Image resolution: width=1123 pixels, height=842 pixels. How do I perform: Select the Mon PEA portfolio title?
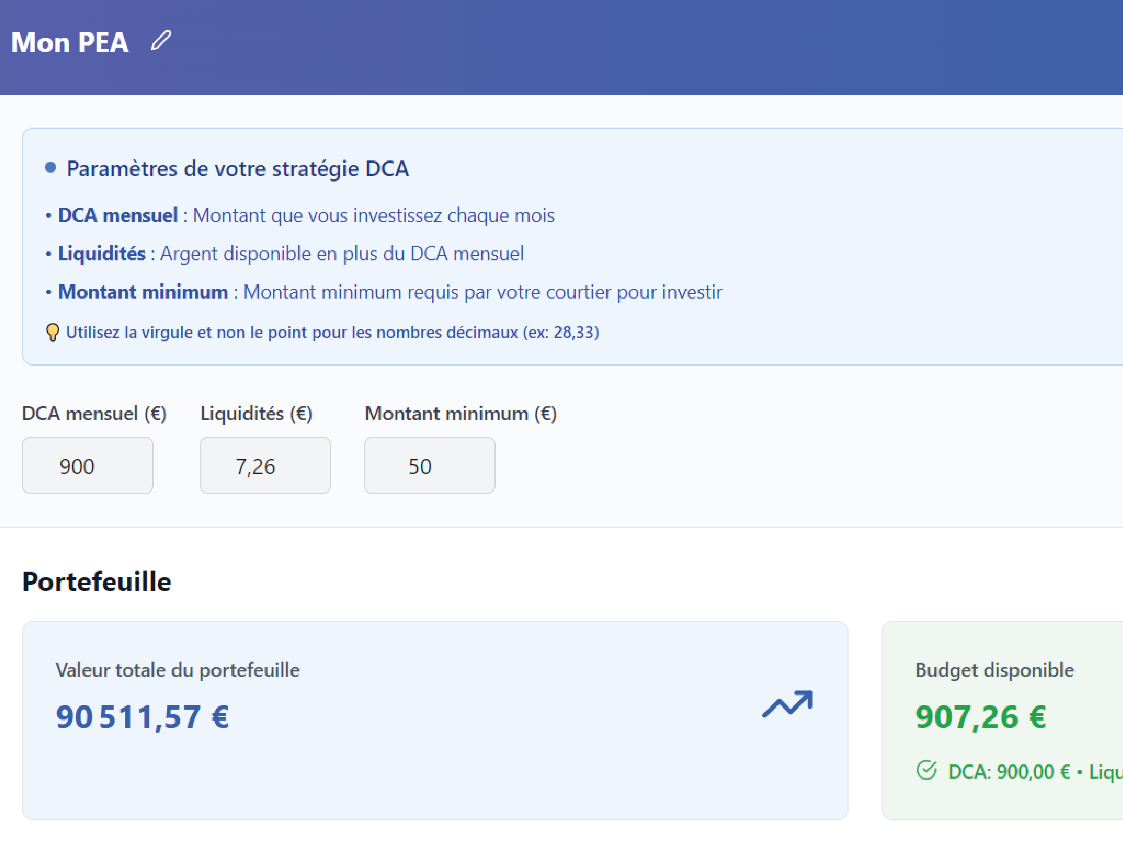click(x=69, y=42)
